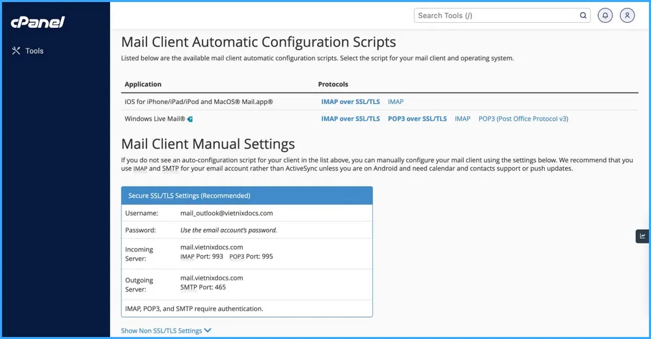Open the notifications bell
Viewport: 651px width, 339px height.
click(605, 16)
